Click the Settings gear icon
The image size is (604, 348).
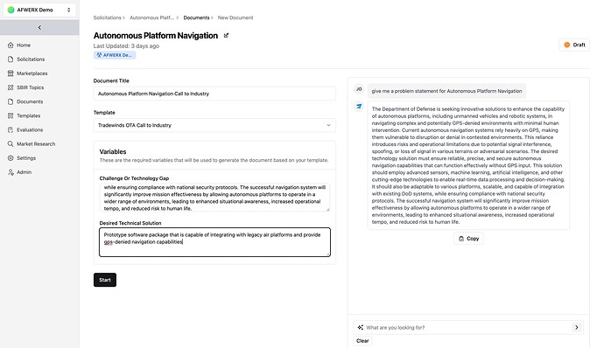pos(11,158)
